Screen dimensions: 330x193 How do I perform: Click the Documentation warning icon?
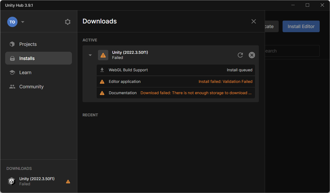click(x=102, y=93)
